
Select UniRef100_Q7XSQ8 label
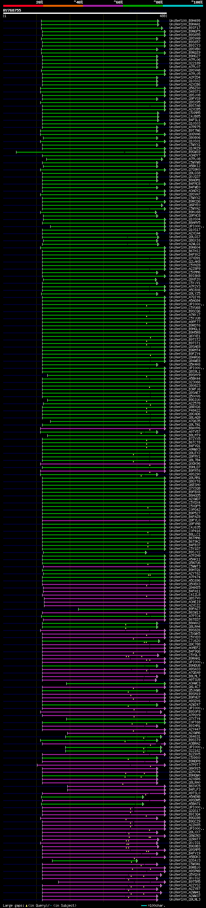pos(185,488)
